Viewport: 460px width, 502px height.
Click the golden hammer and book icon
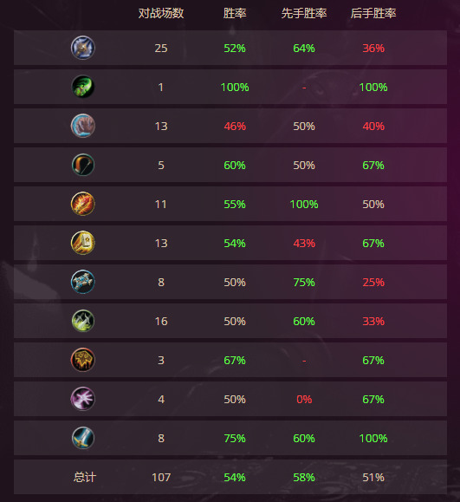(x=83, y=243)
